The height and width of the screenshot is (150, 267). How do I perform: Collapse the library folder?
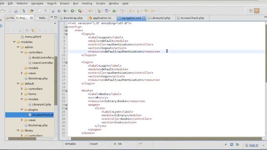pos(18,130)
